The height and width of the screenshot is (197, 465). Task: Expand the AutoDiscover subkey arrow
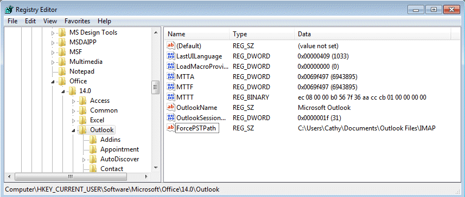coord(84,160)
